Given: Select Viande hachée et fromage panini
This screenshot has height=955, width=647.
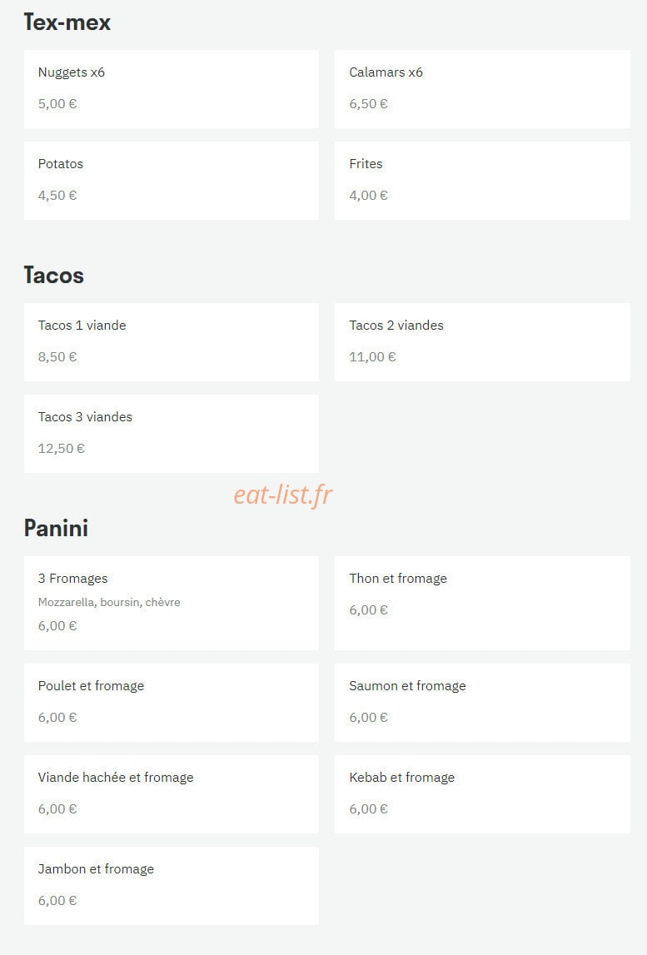Looking at the screenshot, I should (x=172, y=794).
